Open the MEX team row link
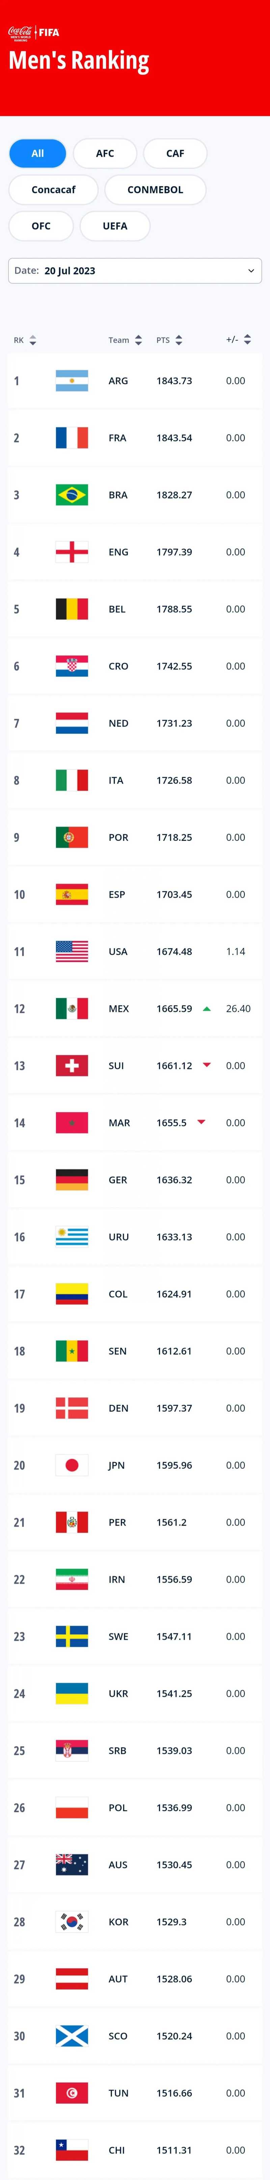This screenshot has height=2180, width=270. [x=118, y=1009]
